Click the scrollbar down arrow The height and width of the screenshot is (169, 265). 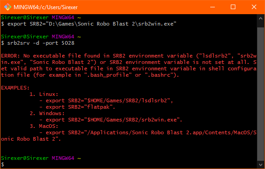[x=260, y=164]
